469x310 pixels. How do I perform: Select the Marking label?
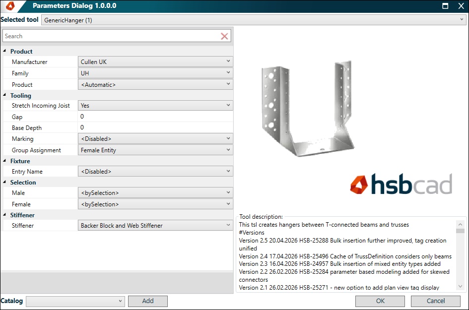tap(22, 139)
